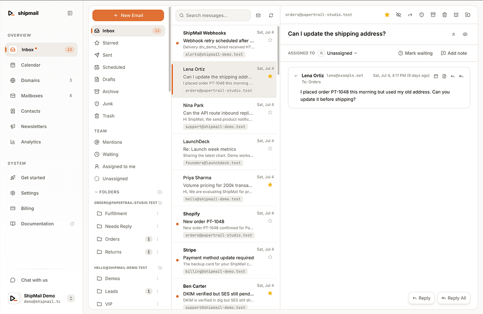Image resolution: width=483 pixels, height=314 pixels.
Task: Star the Shopify new order message
Action: coord(270,221)
